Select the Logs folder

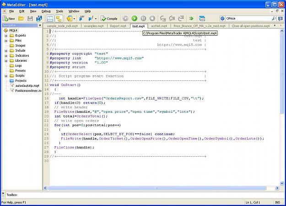point(18,66)
